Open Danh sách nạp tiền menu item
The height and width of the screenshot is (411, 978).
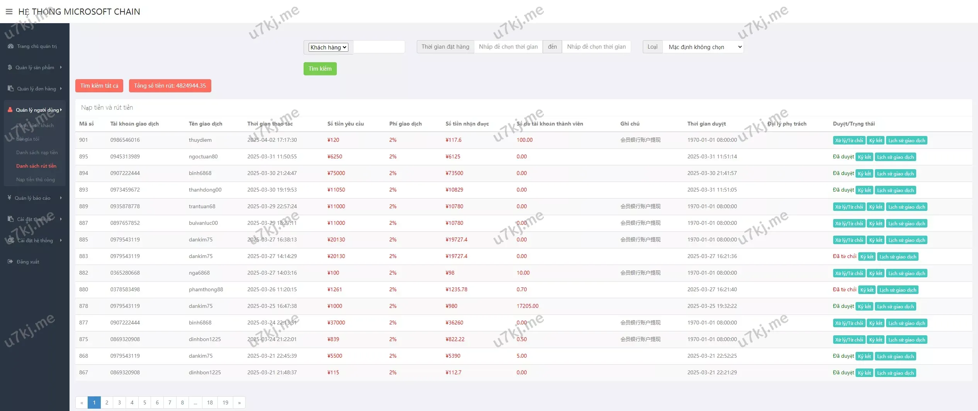(x=37, y=153)
